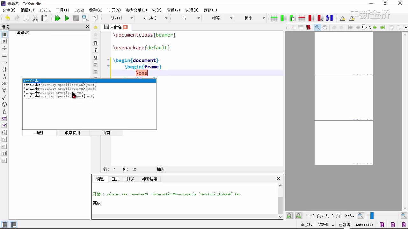Screen dimensions: 408x229
Task: Switch completer to 所有 tab
Action: 106,133
